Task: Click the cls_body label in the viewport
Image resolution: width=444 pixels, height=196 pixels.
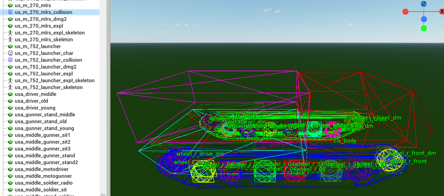Action: 345,141
